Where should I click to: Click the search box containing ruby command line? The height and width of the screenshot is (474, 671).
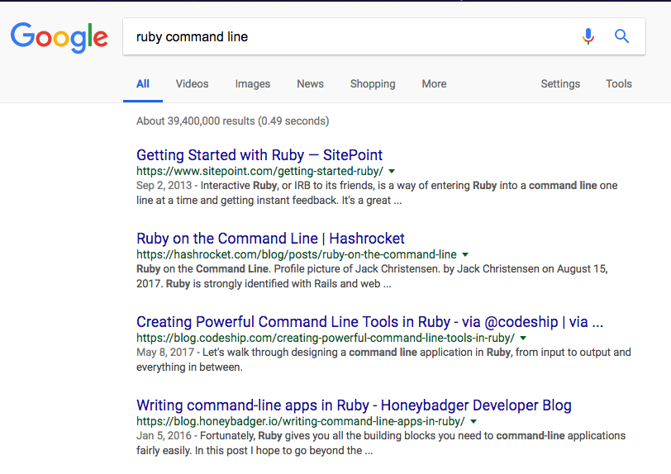pyautogui.click(x=351, y=37)
